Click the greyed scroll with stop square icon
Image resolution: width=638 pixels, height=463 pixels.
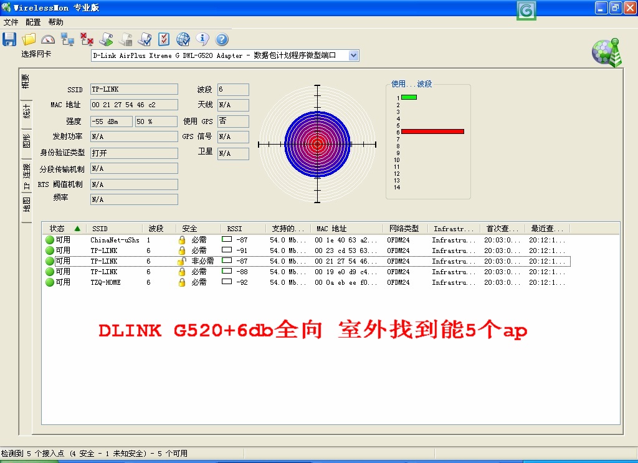click(x=125, y=39)
